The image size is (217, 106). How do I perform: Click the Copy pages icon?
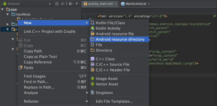coord(21,45)
